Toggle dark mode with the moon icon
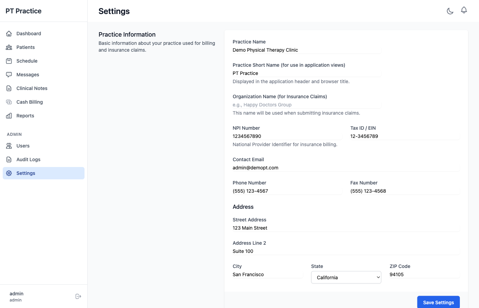 tap(450, 11)
